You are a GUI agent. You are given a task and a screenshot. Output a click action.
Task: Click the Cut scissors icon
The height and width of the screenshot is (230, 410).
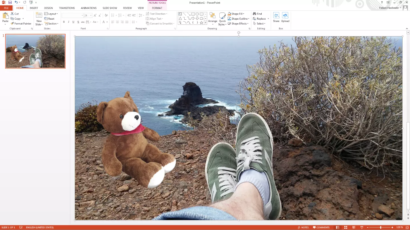tap(12, 14)
